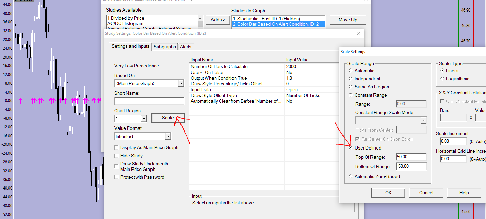Switch to the Settings and Inputs tab

coord(130,46)
